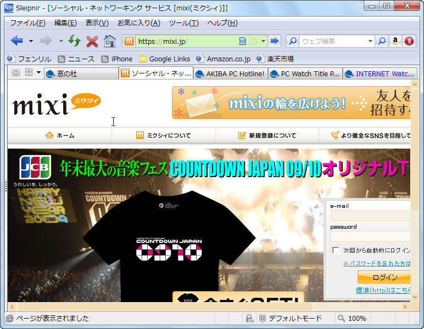The image size is (424, 329).
Task: Click search engine magnifier left of search box
Action: [293, 41]
